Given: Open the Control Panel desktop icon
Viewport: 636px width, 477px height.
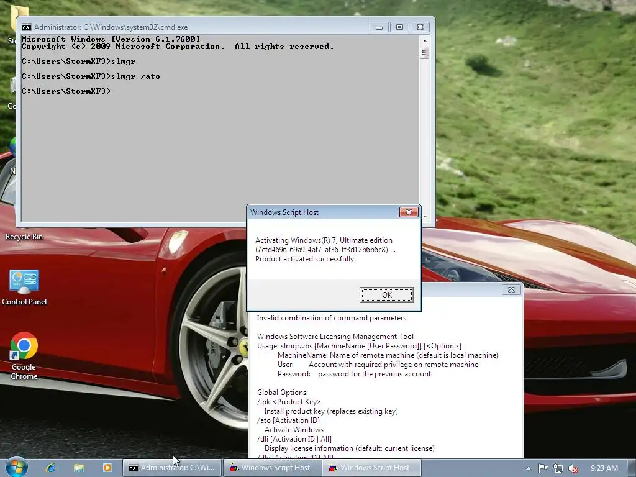Looking at the screenshot, I should pyautogui.click(x=24, y=287).
